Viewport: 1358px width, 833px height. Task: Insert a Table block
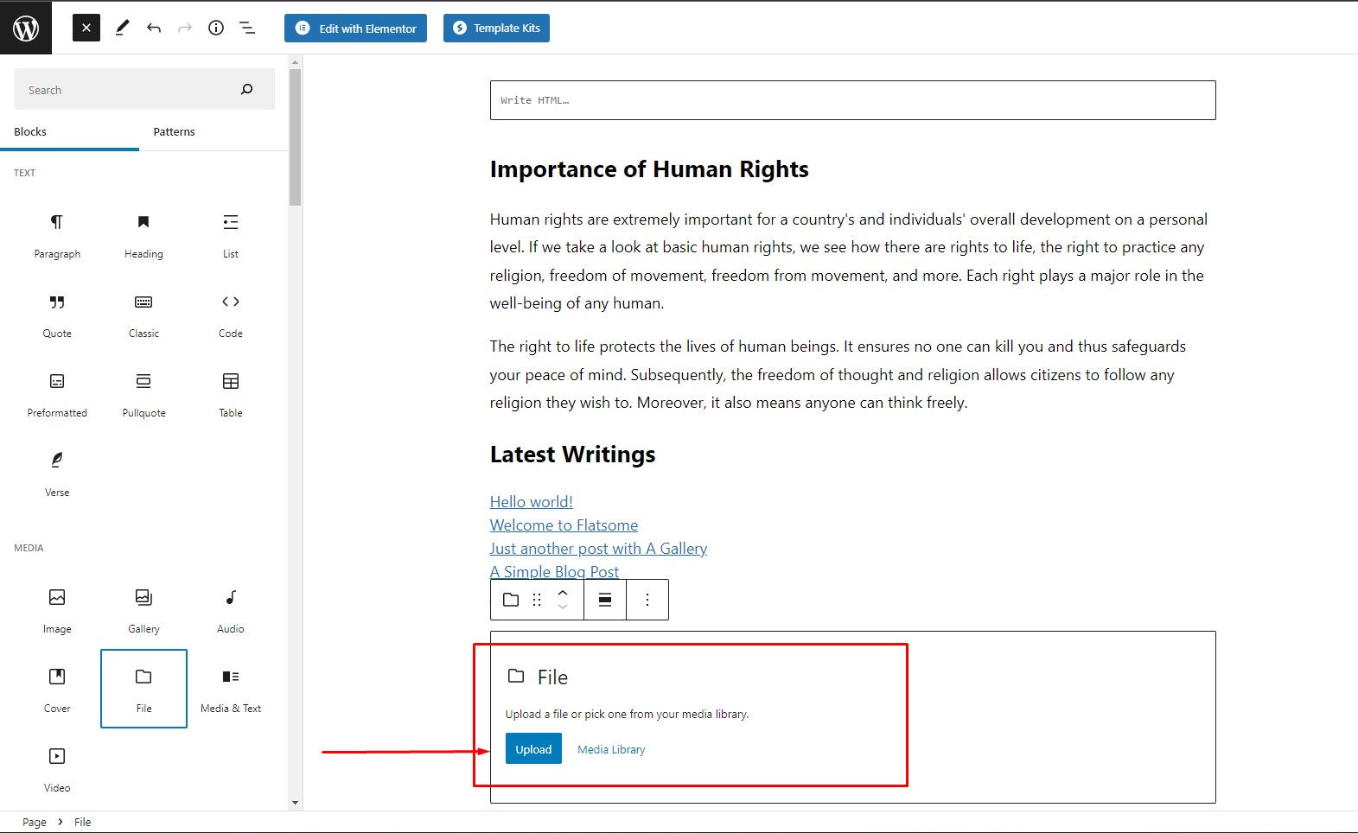click(x=231, y=394)
